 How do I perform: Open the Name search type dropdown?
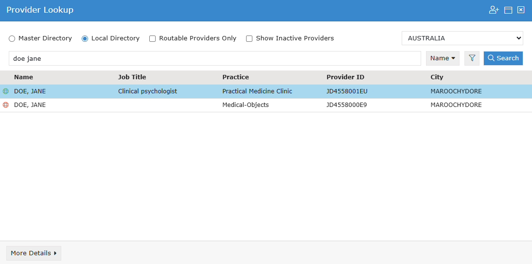coord(443,58)
